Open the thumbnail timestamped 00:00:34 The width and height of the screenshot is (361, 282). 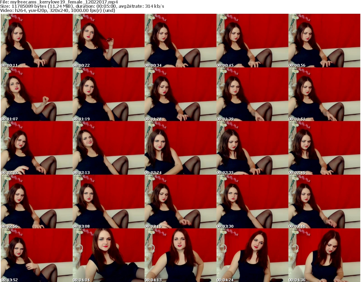coord(180,41)
